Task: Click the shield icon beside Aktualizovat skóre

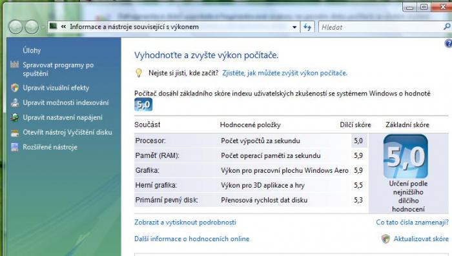Action: point(385,239)
